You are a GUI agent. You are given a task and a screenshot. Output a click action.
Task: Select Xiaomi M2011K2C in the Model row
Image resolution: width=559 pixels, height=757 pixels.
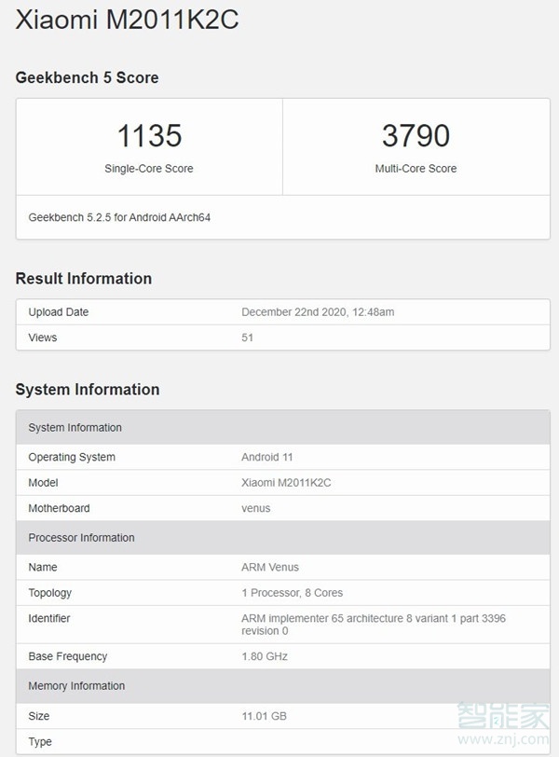[x=286, y=483]
